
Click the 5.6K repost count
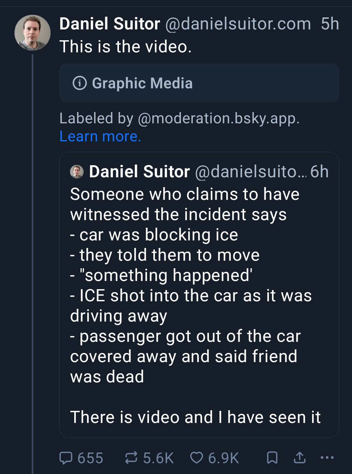point(158,458)
